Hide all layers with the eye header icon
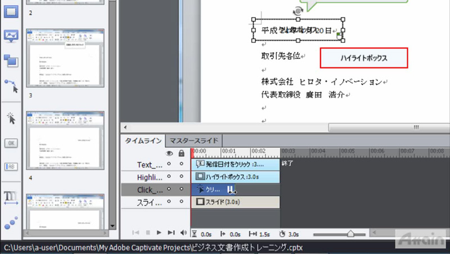The image size is (450, 254). (x=170, y=153)
